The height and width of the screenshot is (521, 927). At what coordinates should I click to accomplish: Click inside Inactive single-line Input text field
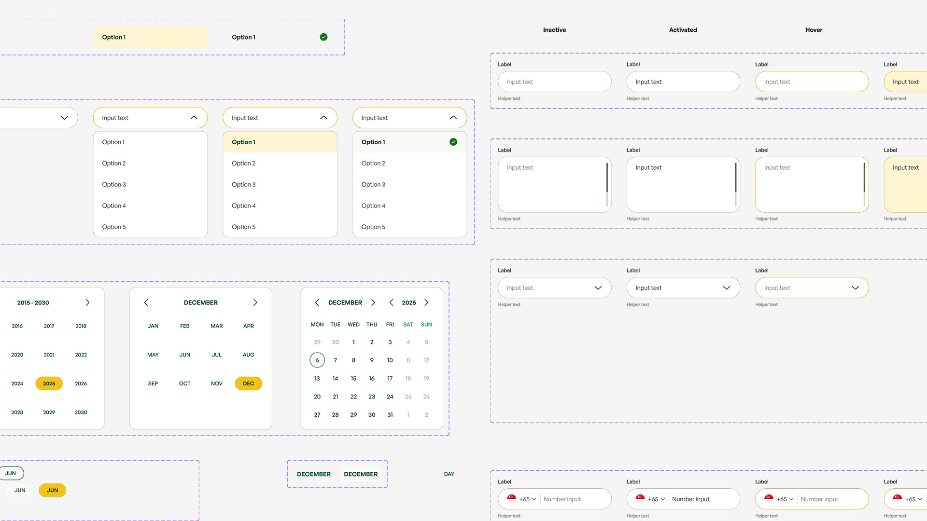click(555, 82)
